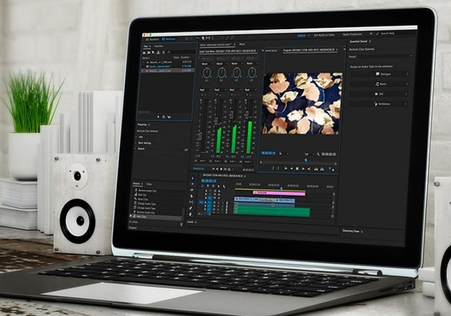Click the pan knob of second mixer channel
Image resolution: width=451 pixels, height=316 pixels.
[222, 73]
